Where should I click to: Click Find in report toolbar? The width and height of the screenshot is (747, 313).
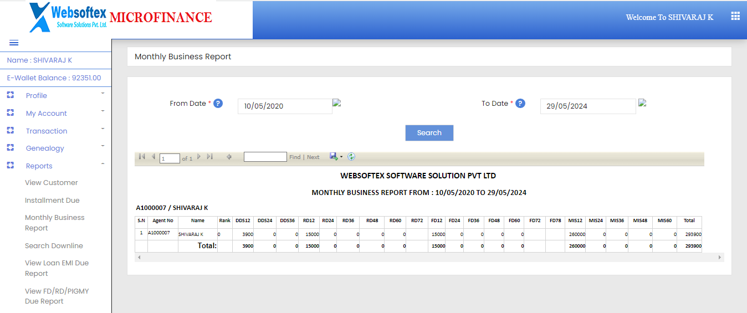coord(295,157)
